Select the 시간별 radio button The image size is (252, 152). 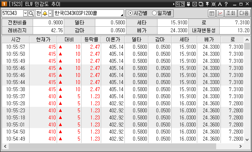point(137,13)
